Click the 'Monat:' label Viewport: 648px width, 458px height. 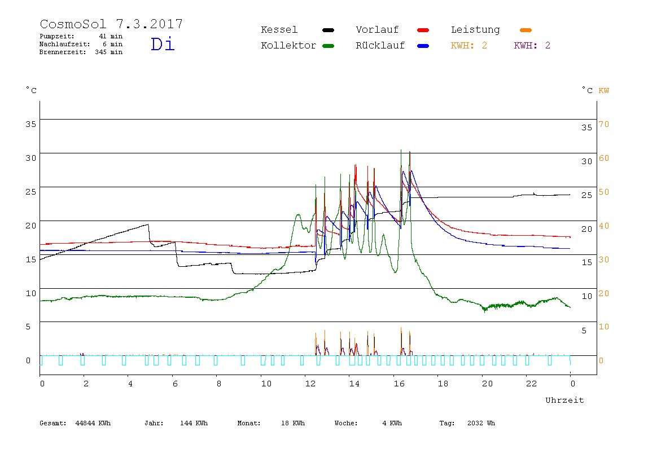click(x=249, y=423)
